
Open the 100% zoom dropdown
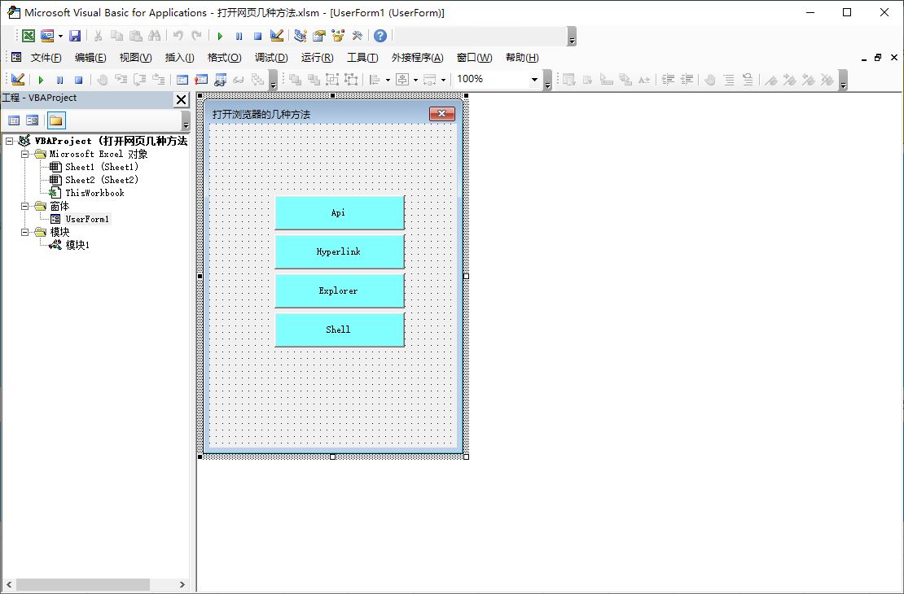[534, 80]
